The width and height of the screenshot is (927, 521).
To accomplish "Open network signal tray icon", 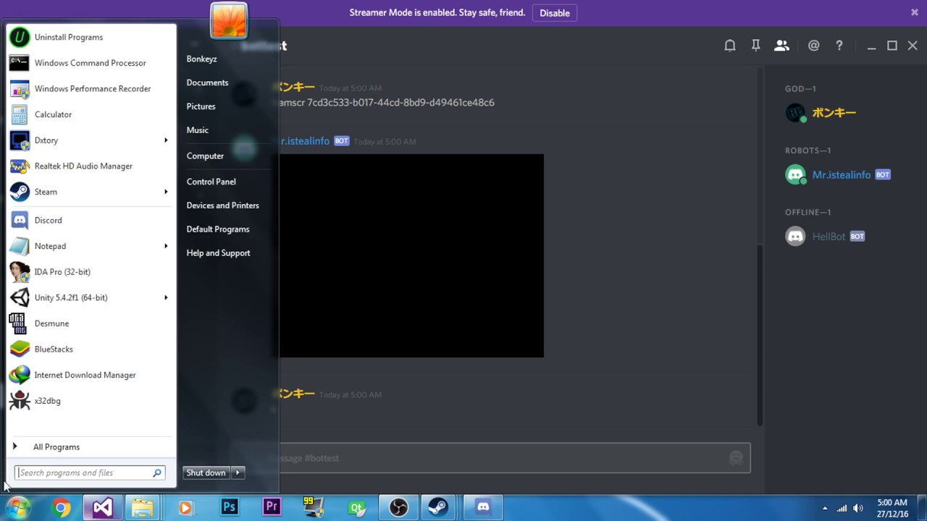I will [x=842, y=508].
